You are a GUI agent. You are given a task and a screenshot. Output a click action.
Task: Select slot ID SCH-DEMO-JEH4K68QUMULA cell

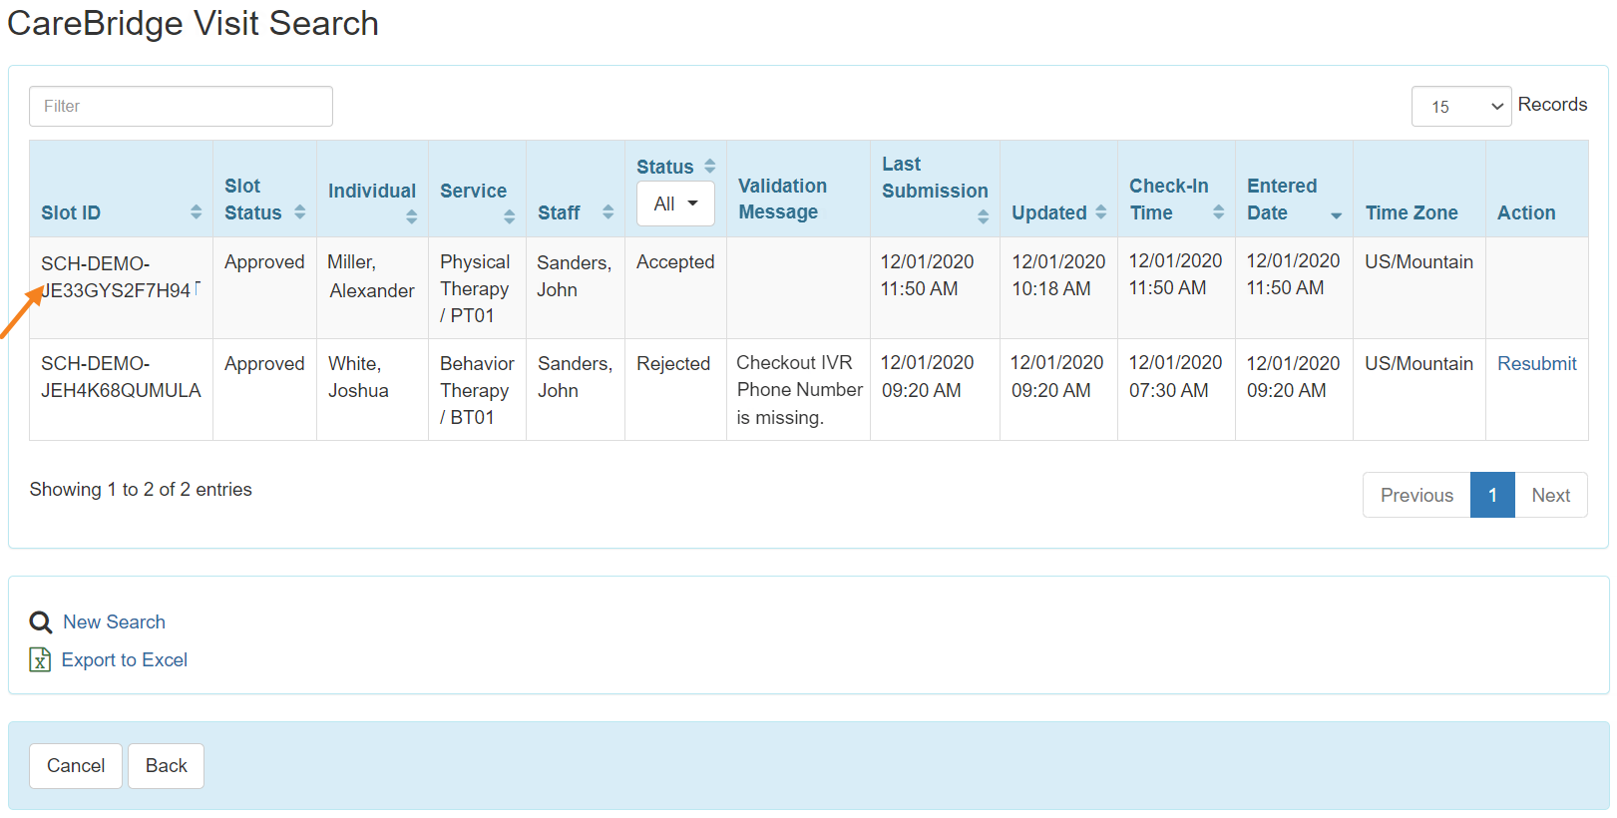121,389
